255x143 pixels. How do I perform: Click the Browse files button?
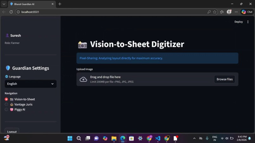pos(225,79)
